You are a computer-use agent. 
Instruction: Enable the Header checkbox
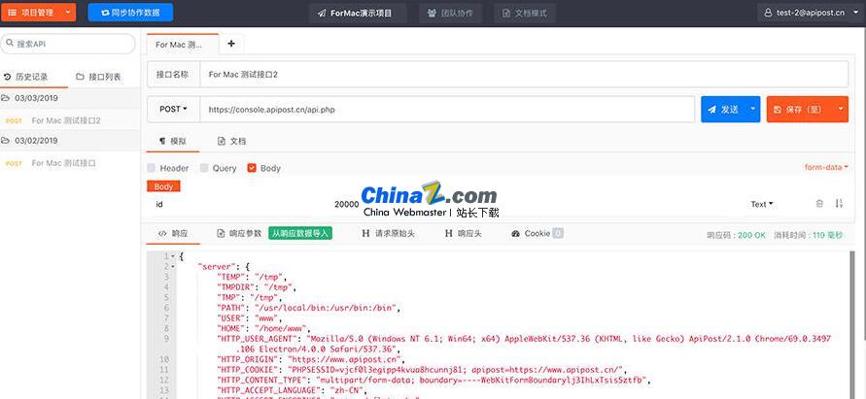(x=154, y=168)
